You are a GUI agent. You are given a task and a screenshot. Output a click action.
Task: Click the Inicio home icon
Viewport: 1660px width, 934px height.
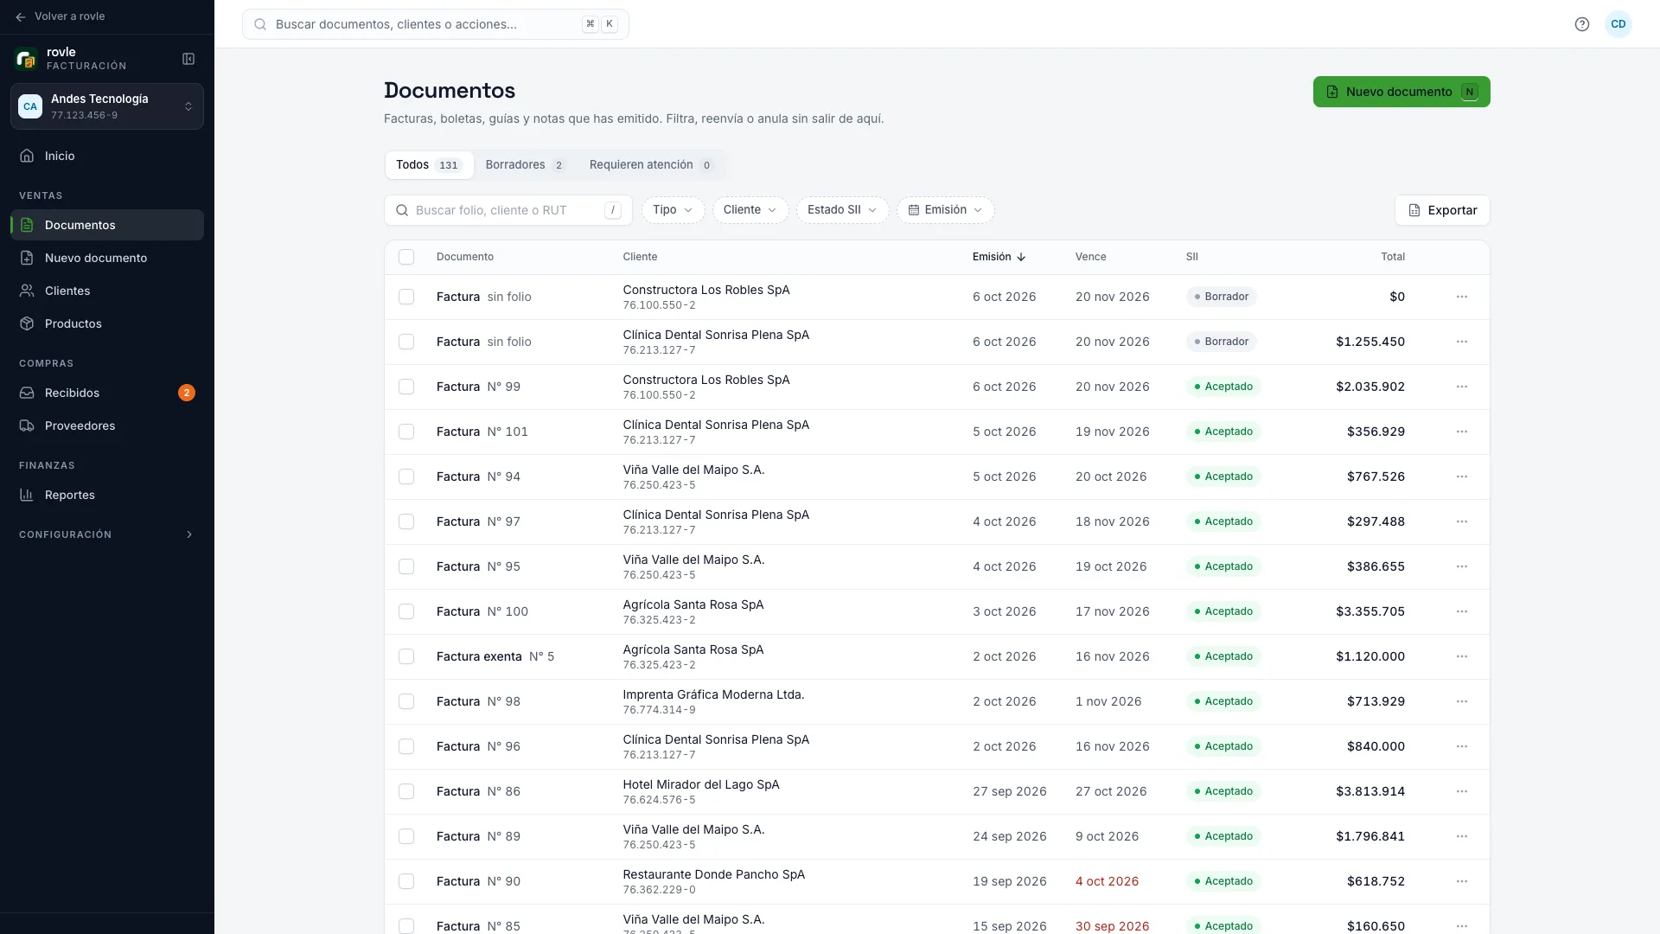(x=27, y=156)
